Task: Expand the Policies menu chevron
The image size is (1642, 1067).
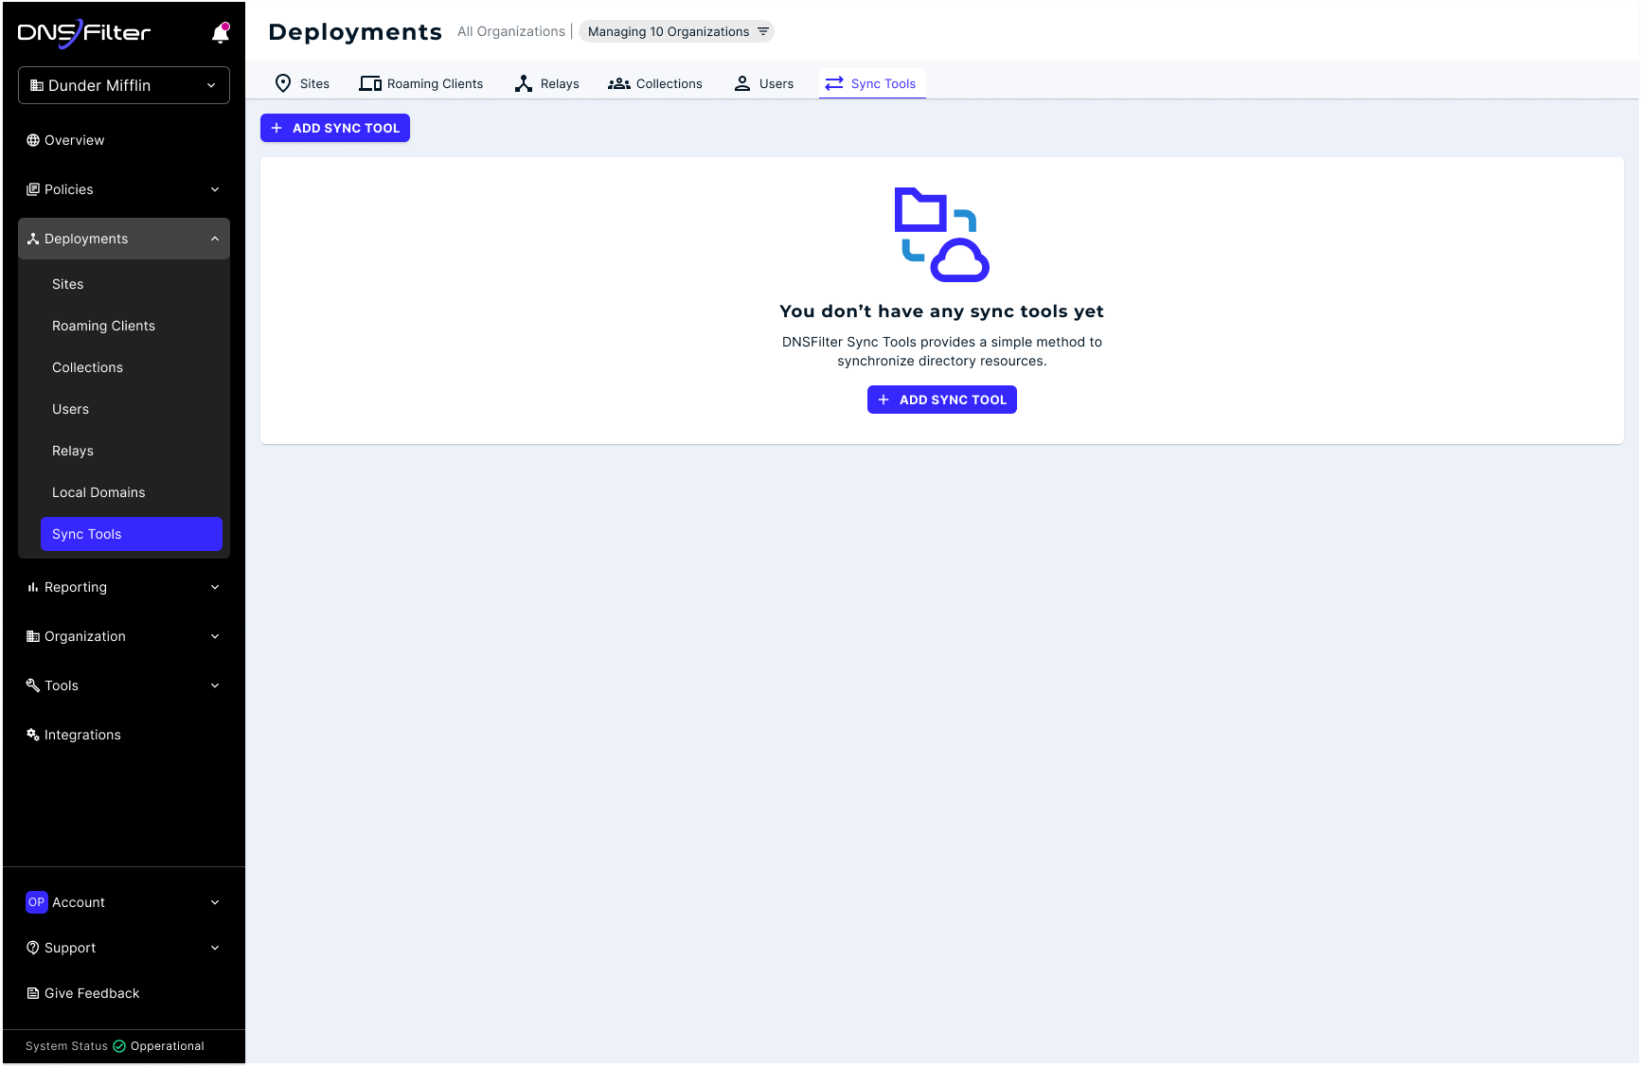Action: [x=215, y=189]
